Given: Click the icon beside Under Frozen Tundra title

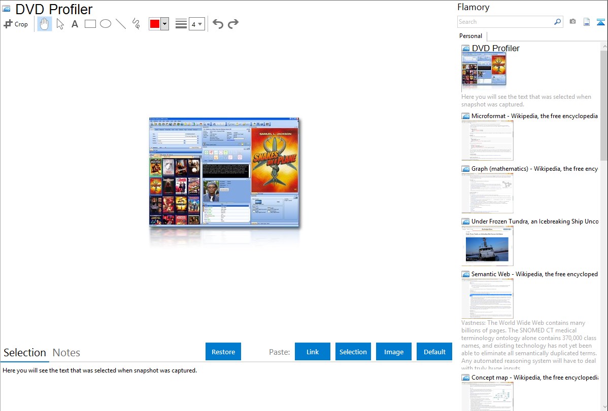Looking at the screenshot, I should pyautogui.click(x=465, y=221).
